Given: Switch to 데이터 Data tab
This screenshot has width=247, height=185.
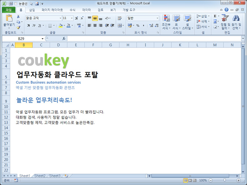Looking at the screenshot, I should point(86,10).
